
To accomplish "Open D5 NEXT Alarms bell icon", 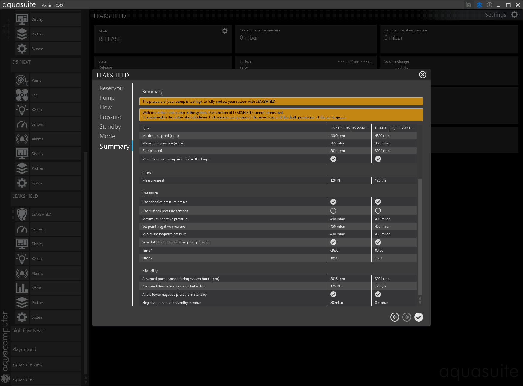I will [22, 139].
